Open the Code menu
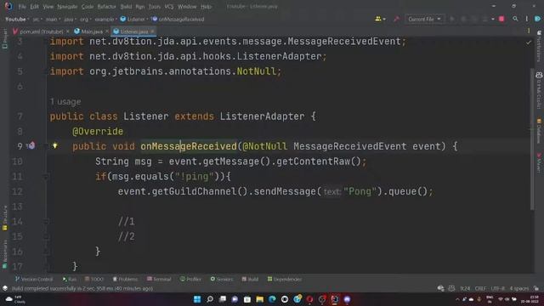The width and height of the screenshot is (544, 306). (x=88, y=7)
